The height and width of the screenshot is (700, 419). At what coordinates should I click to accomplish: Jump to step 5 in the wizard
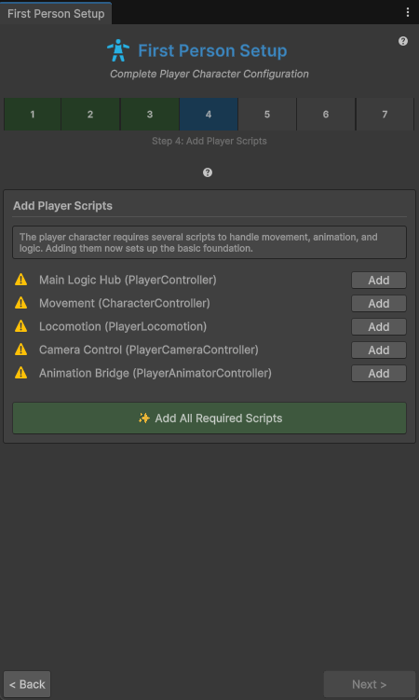click(267, 115)
